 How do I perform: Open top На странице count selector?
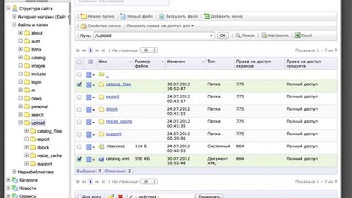(149, 50)
